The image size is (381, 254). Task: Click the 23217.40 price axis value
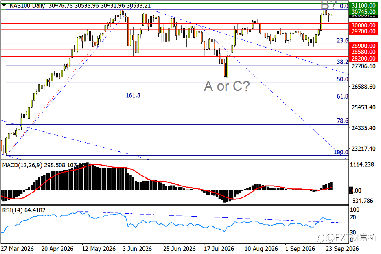[363, 149]
